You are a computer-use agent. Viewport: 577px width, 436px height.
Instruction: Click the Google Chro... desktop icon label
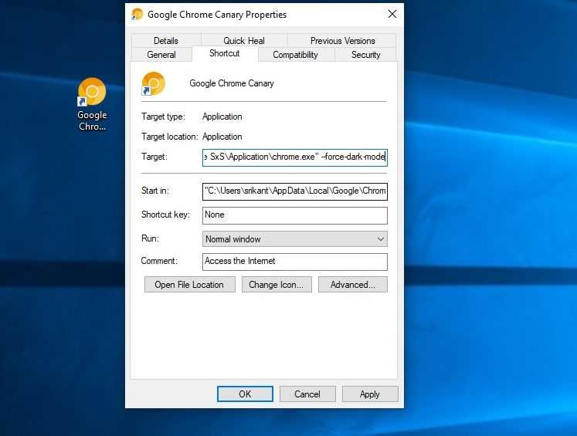92,120
